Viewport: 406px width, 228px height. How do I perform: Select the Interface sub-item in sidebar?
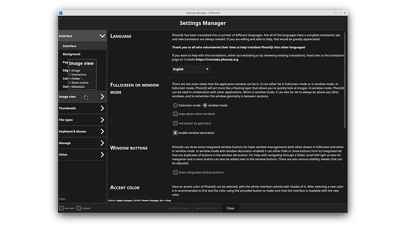tap(70, 46)
